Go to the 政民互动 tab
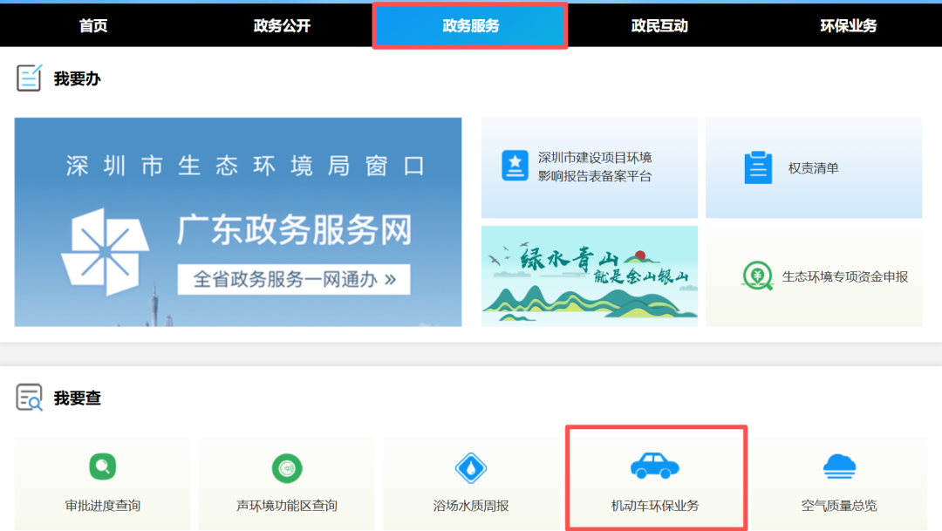942x531 pixels. (x=659, y=26)
